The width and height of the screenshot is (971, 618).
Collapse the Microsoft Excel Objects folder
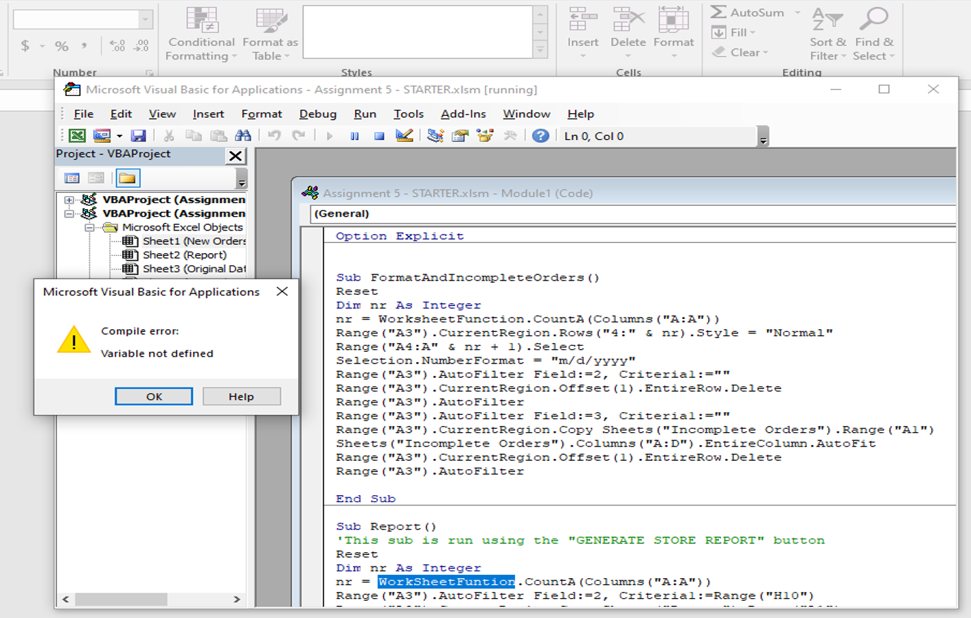pos(89,228)
